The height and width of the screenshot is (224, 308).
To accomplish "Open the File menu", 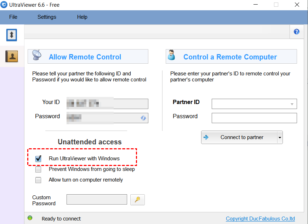I will (x=13, y=17).
